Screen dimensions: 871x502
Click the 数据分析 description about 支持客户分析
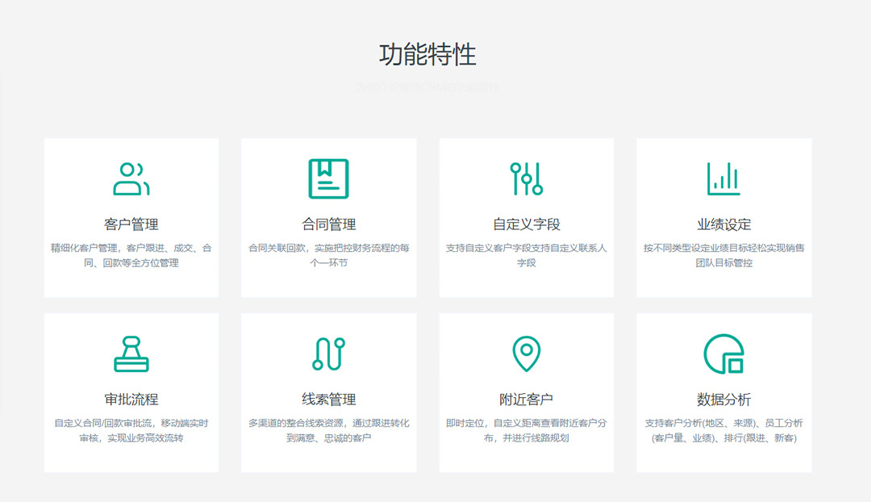pos(724,430)
